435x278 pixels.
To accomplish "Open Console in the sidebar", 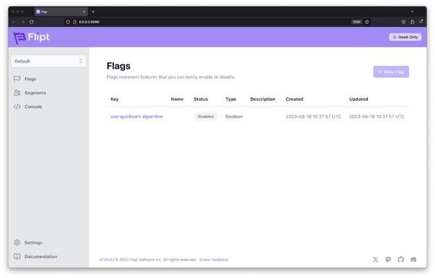I will click(x=33, y=106).
